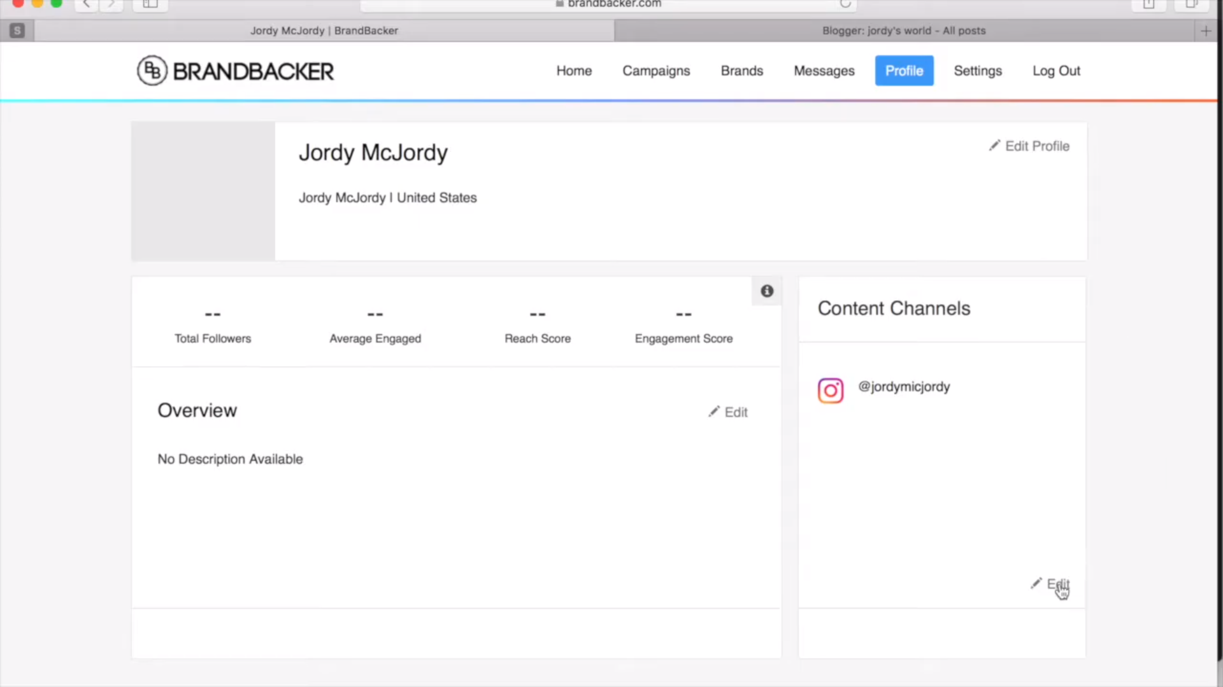The width and height of the screenshot is (1223, 687).
Task: Click the BrandBacker logo icon
Action: [152, 71]
